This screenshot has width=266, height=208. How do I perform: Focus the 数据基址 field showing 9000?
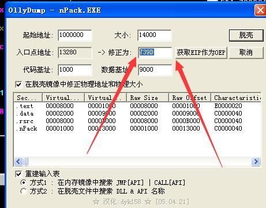155,70
